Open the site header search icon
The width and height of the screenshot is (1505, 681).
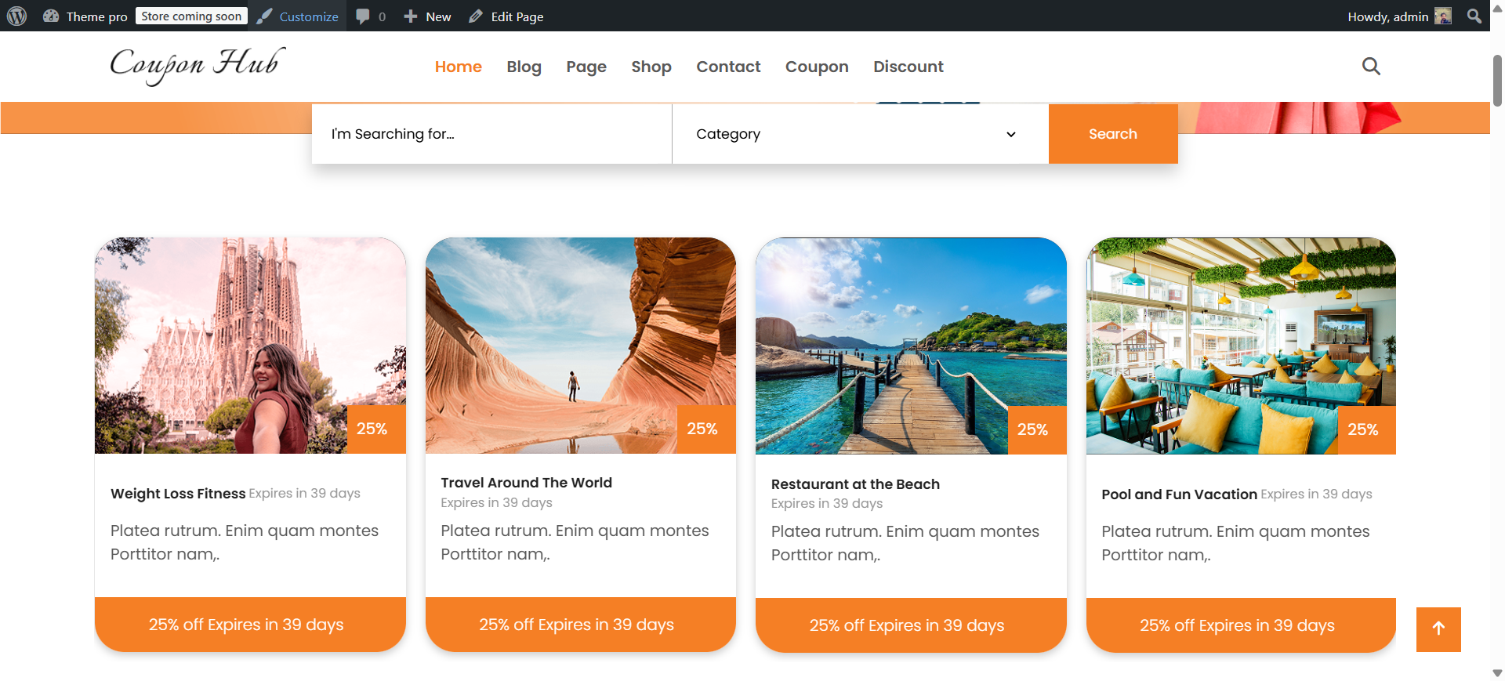(1370, 67)
